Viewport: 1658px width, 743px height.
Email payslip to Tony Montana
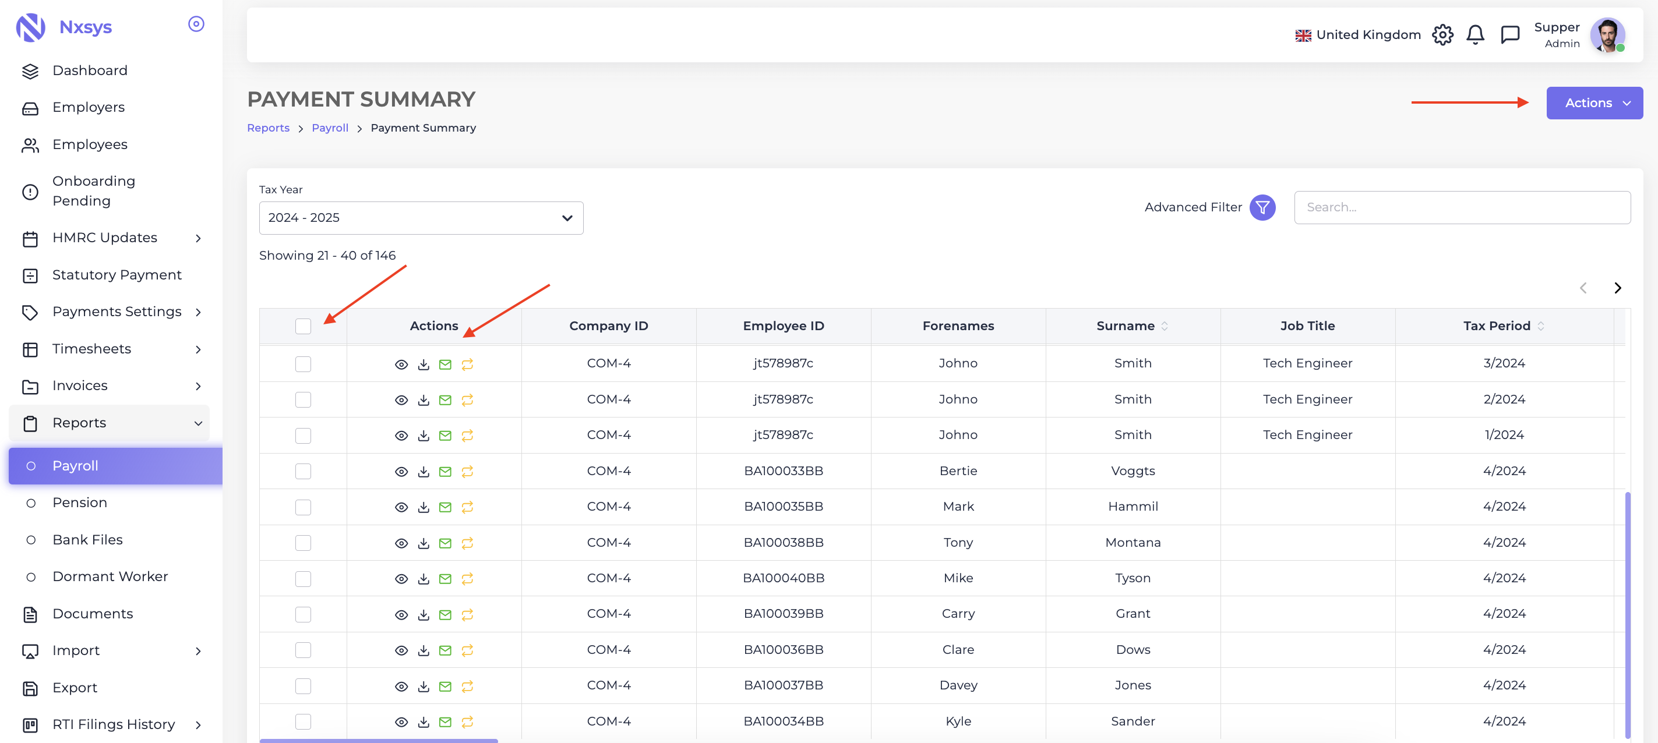click(446, 544)
